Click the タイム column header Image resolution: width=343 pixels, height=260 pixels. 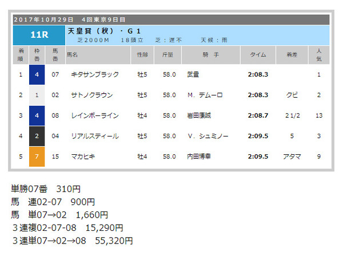click(258, 55)
